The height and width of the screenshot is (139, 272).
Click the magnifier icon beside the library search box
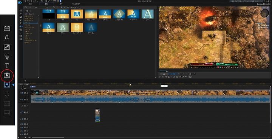(79, 8)
